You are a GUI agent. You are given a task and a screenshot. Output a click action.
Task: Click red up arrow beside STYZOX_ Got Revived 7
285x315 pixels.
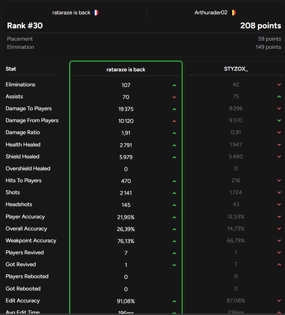pyautogui.click(x=279, y=264)
